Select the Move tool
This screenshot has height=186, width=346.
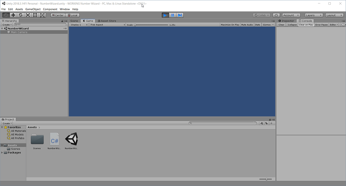tap(13, 15)
